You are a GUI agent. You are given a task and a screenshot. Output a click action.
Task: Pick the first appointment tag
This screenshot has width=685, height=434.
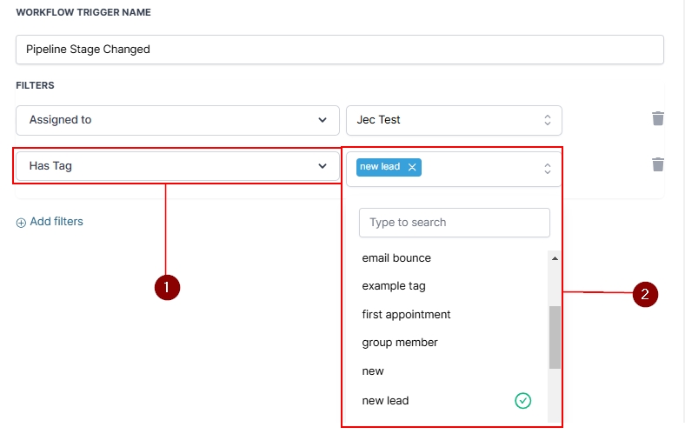tap(406, 314)
